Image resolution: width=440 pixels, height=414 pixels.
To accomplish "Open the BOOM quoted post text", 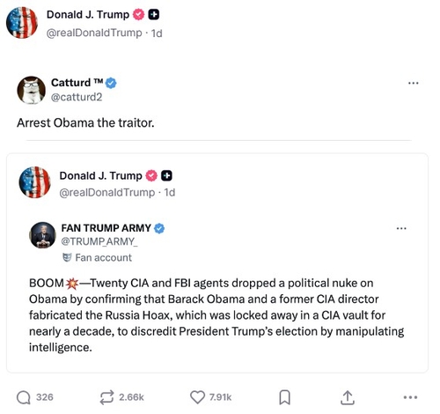I will 216,315.
